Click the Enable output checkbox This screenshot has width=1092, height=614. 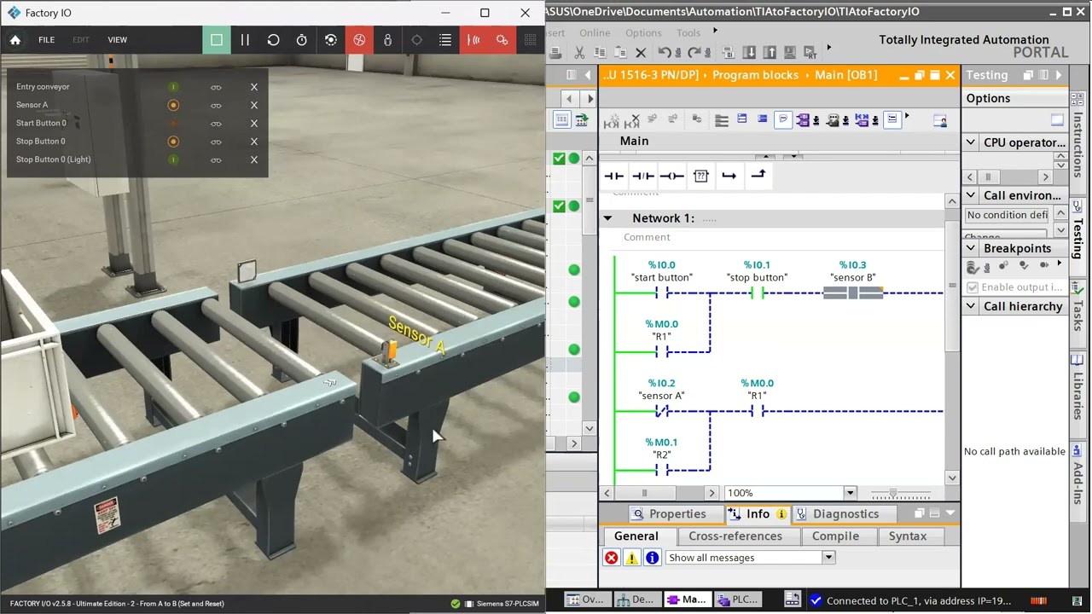pos(973,287)
